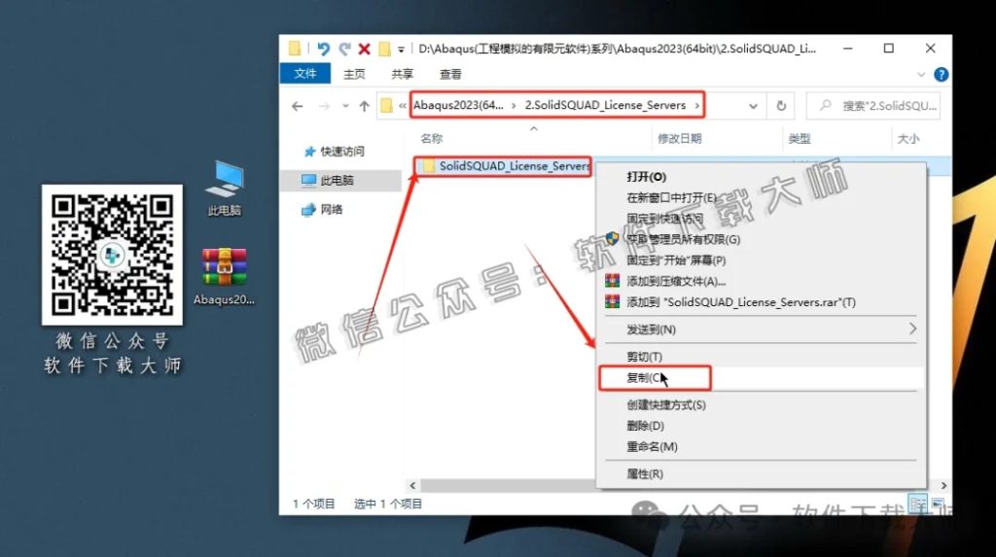
Task: Click the refresh button next to address bar
Action: (781, 106)
